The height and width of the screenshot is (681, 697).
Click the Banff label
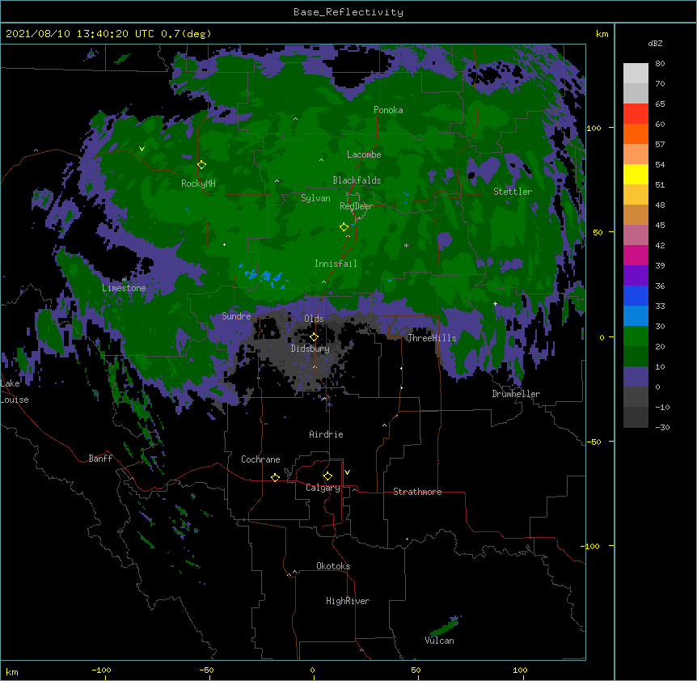100,459
